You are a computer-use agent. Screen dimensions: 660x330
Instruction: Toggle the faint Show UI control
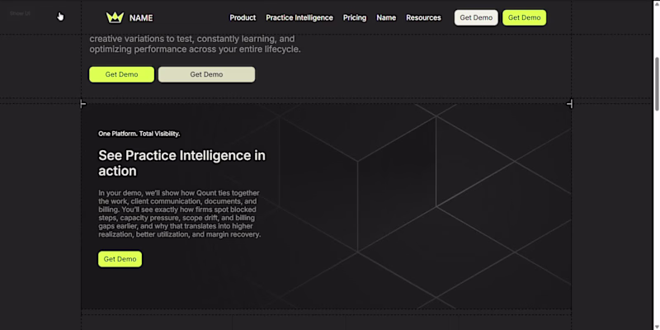[x=20, y=13]
